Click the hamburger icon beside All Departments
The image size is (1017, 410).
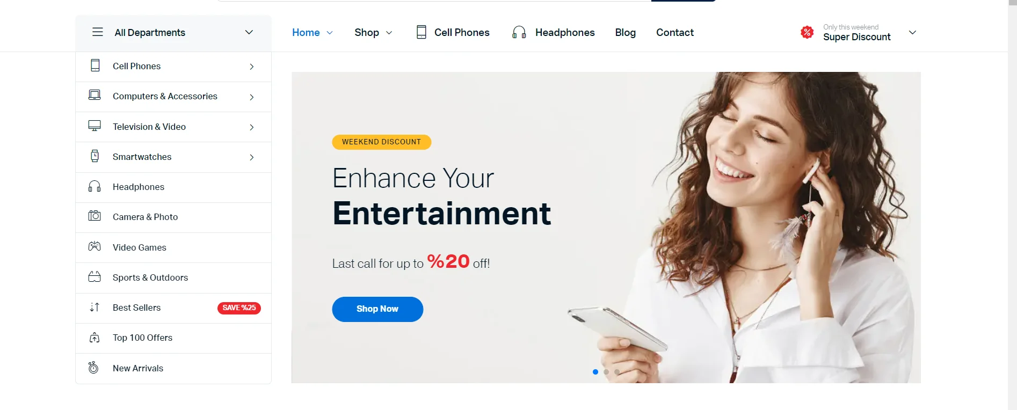[98, 32]
